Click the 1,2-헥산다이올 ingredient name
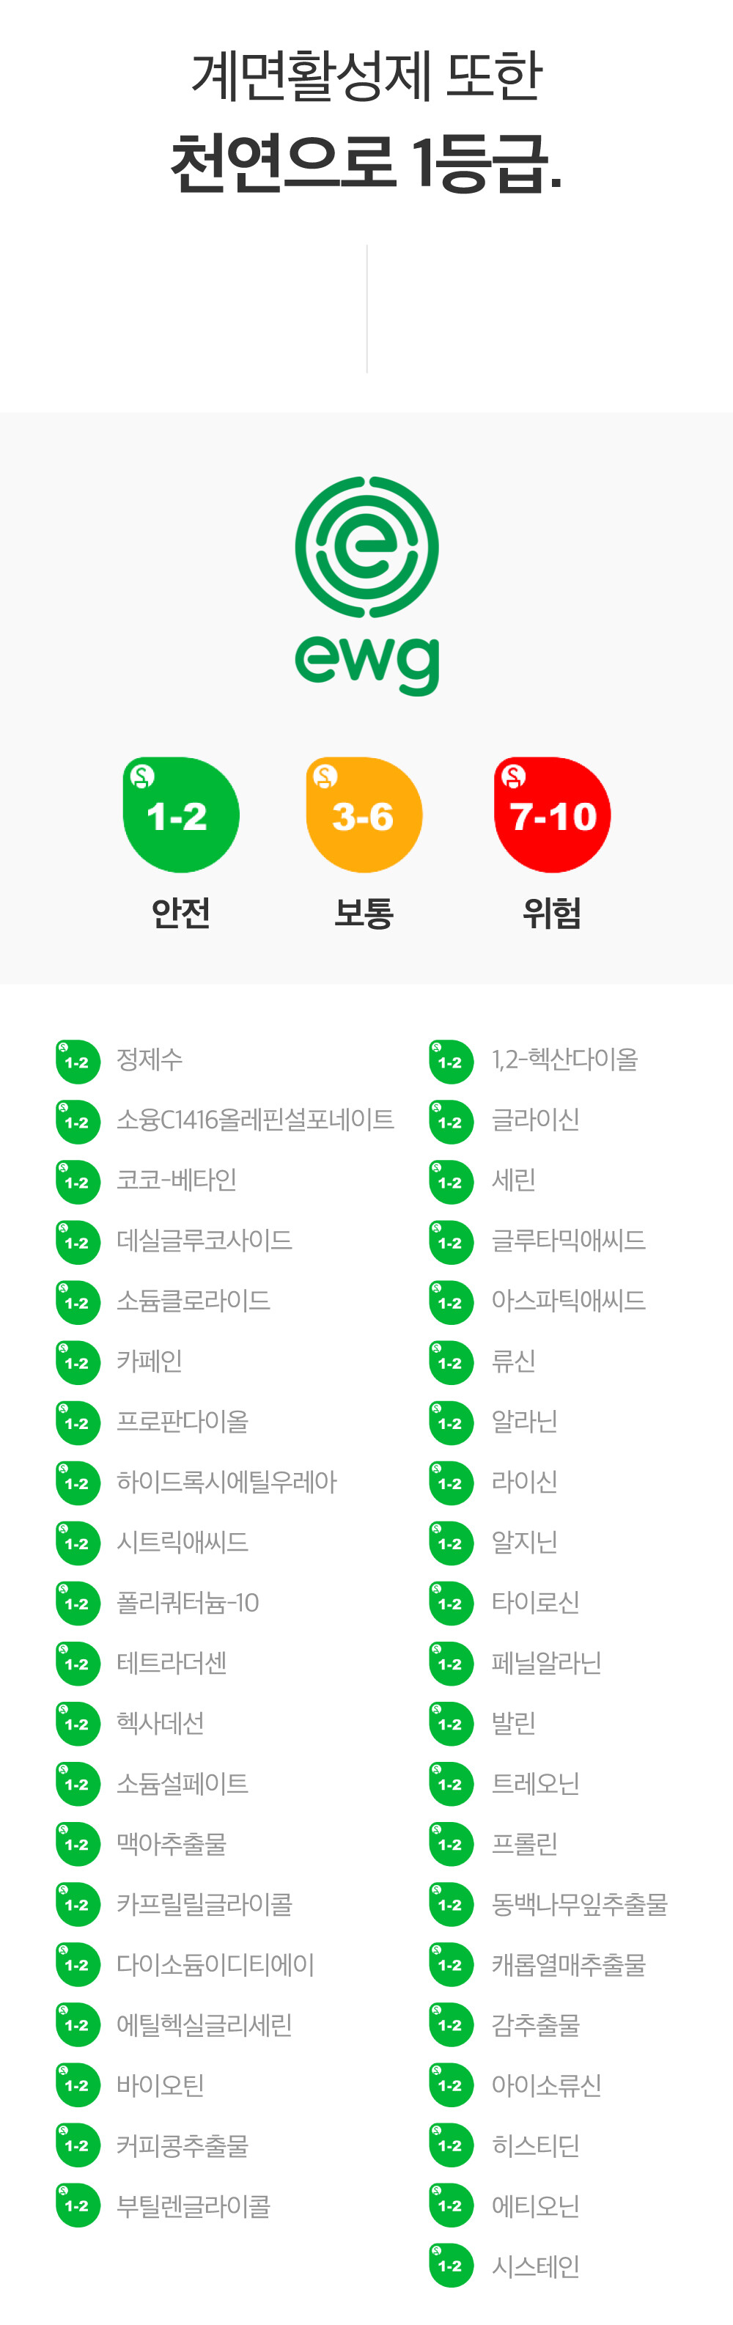 564,1059
